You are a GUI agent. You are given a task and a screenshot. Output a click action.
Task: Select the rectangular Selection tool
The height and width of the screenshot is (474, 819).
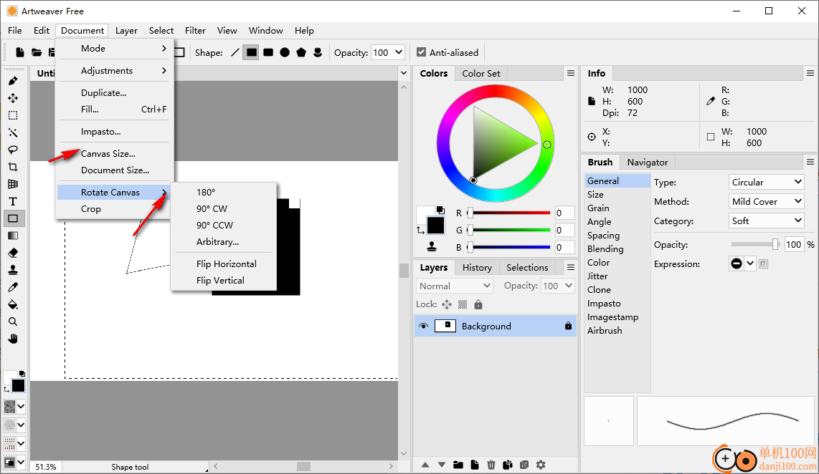point(13,115)
